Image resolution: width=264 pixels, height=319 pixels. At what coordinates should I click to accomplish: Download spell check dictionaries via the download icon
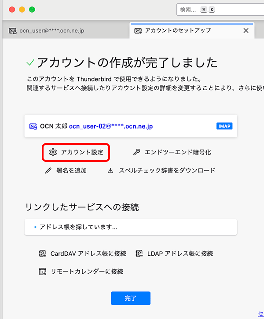[110, 171]
